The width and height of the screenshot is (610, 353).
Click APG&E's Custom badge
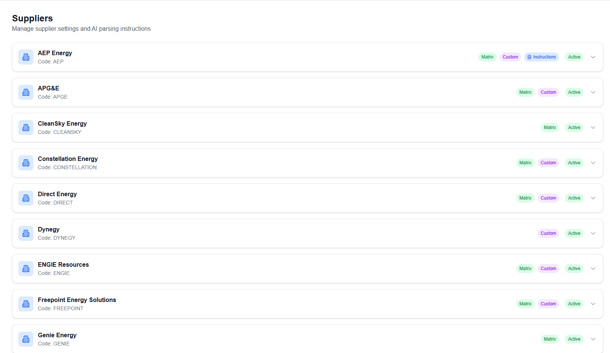[548, 92]
